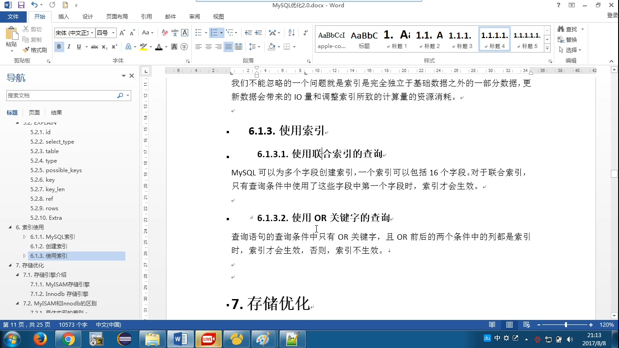The height and width of the screenshot is (348, 619).
Task: Click the Format Painter (格式刷) button
Action: coord(35,50)
